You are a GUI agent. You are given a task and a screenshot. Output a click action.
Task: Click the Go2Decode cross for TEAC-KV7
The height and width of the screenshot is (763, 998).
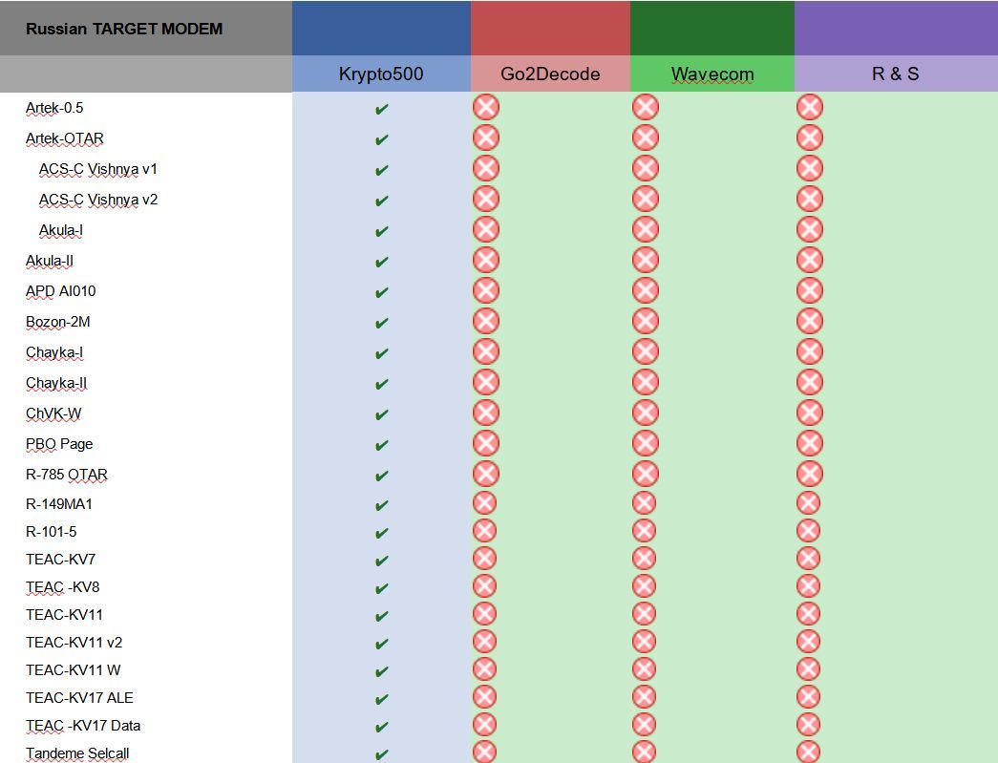click(x=484, y=558)
